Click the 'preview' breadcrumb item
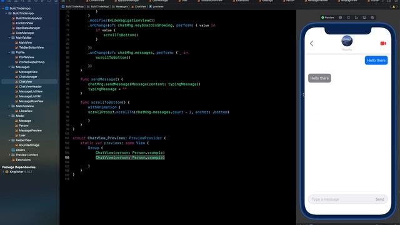 pyautogui.click(x=156, y=7)
